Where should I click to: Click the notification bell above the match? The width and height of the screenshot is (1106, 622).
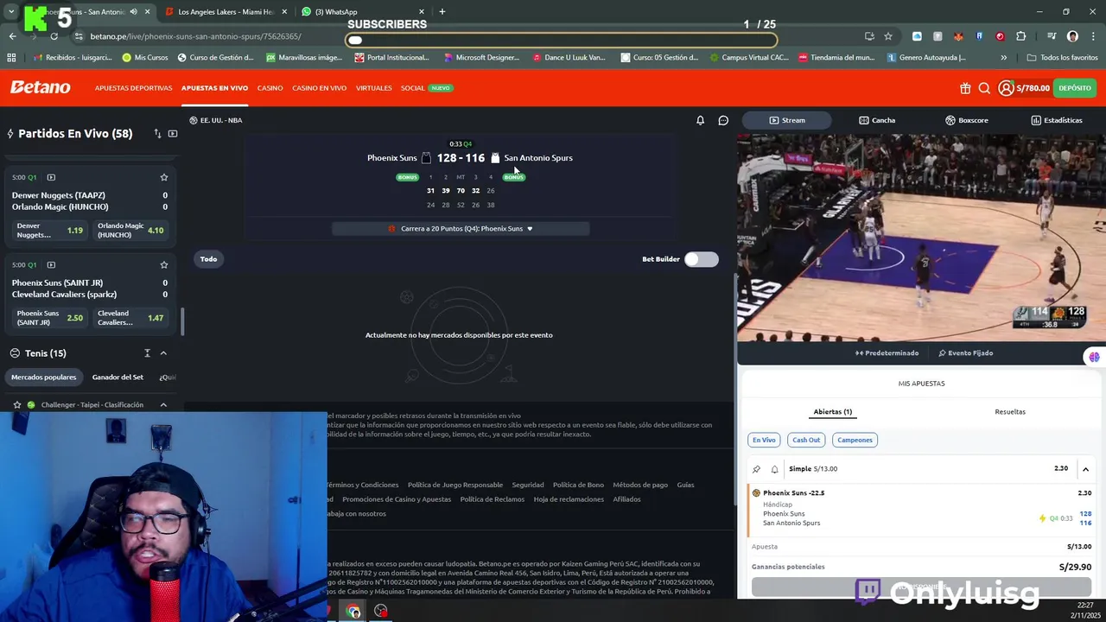[x=700, y=120]
